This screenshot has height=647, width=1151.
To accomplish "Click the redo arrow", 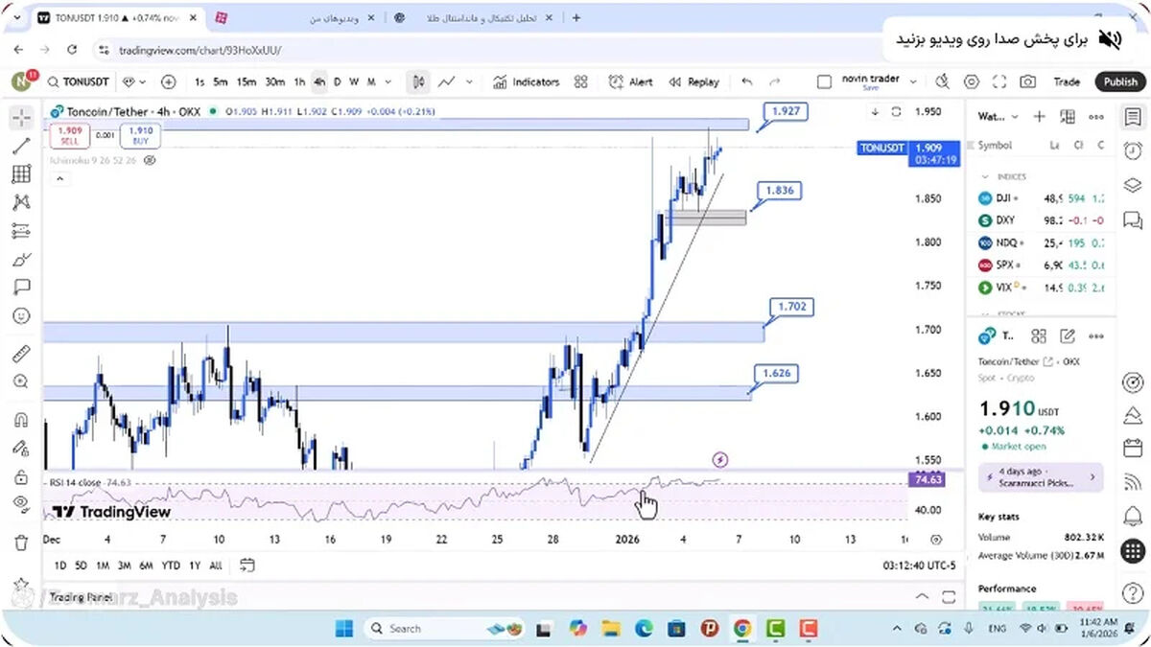I will [x=775, y=82].
